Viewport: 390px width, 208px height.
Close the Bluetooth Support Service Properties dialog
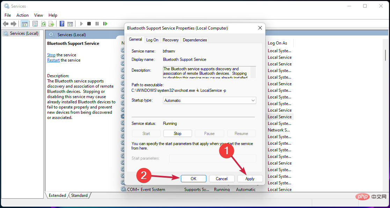[260, 28]
